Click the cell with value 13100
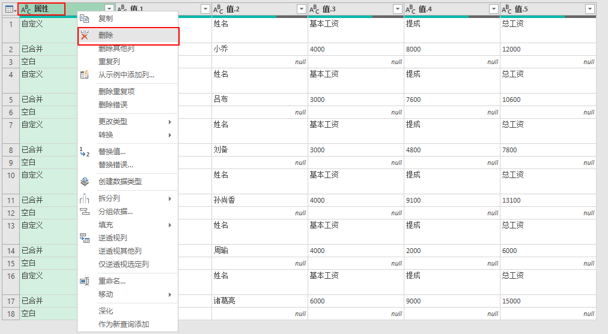608x334 pixels. point(548,200)
